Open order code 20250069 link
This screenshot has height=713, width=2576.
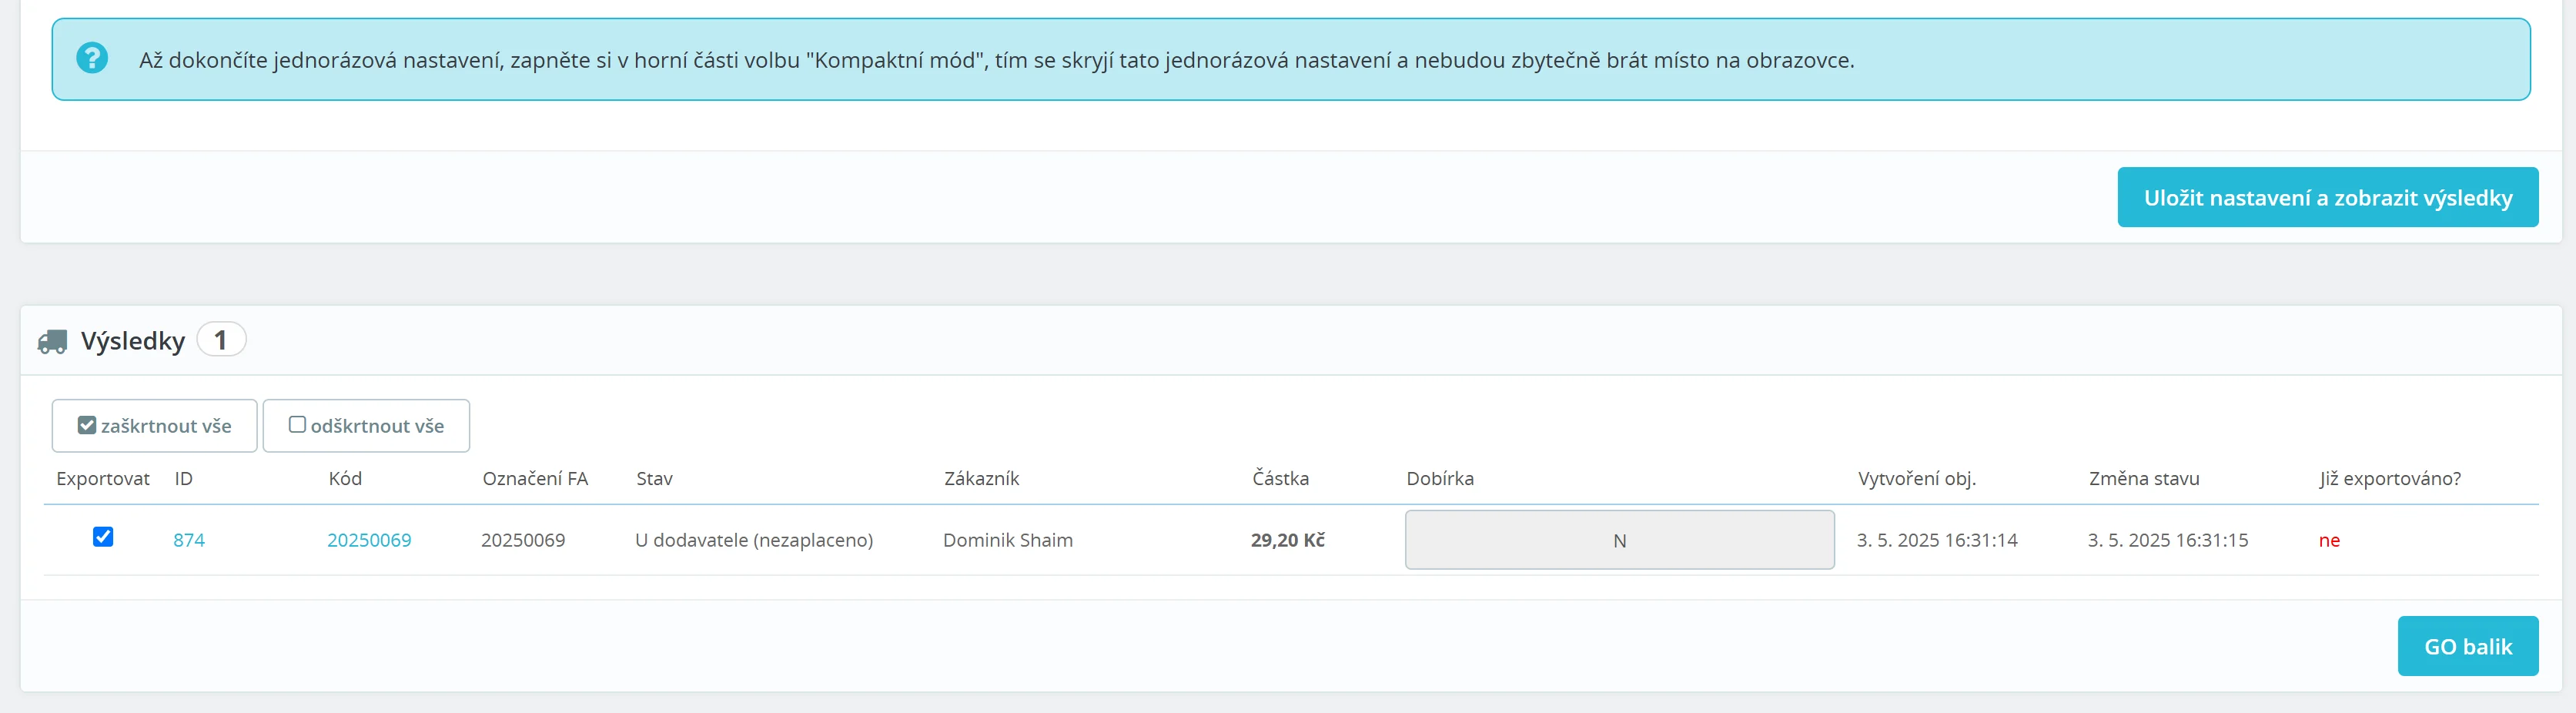[x=369, y=540]
